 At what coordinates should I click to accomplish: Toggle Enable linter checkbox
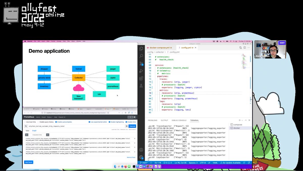(126, 122)
